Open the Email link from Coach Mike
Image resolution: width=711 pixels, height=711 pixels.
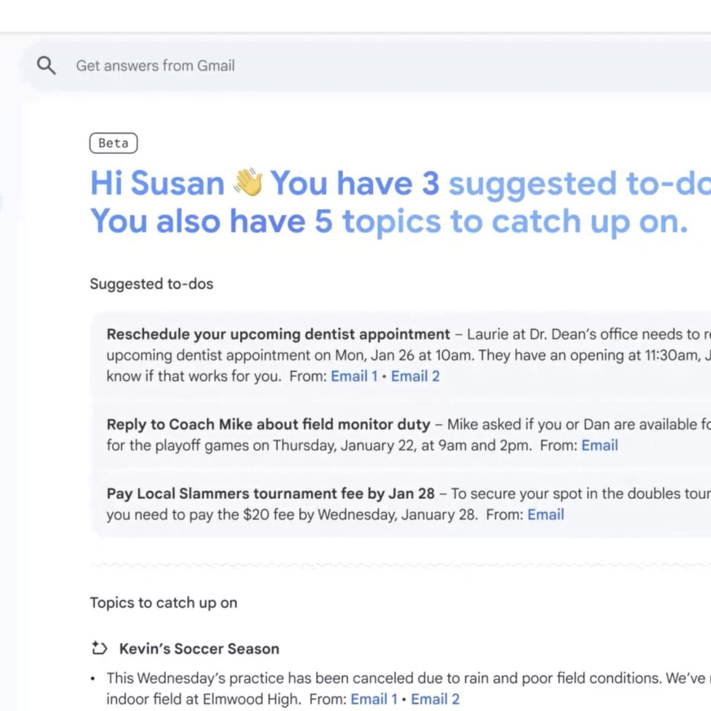pyautogui.click(x=599, y=446)
